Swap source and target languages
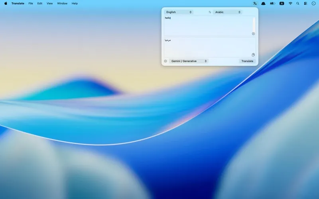 pos(210,12)
